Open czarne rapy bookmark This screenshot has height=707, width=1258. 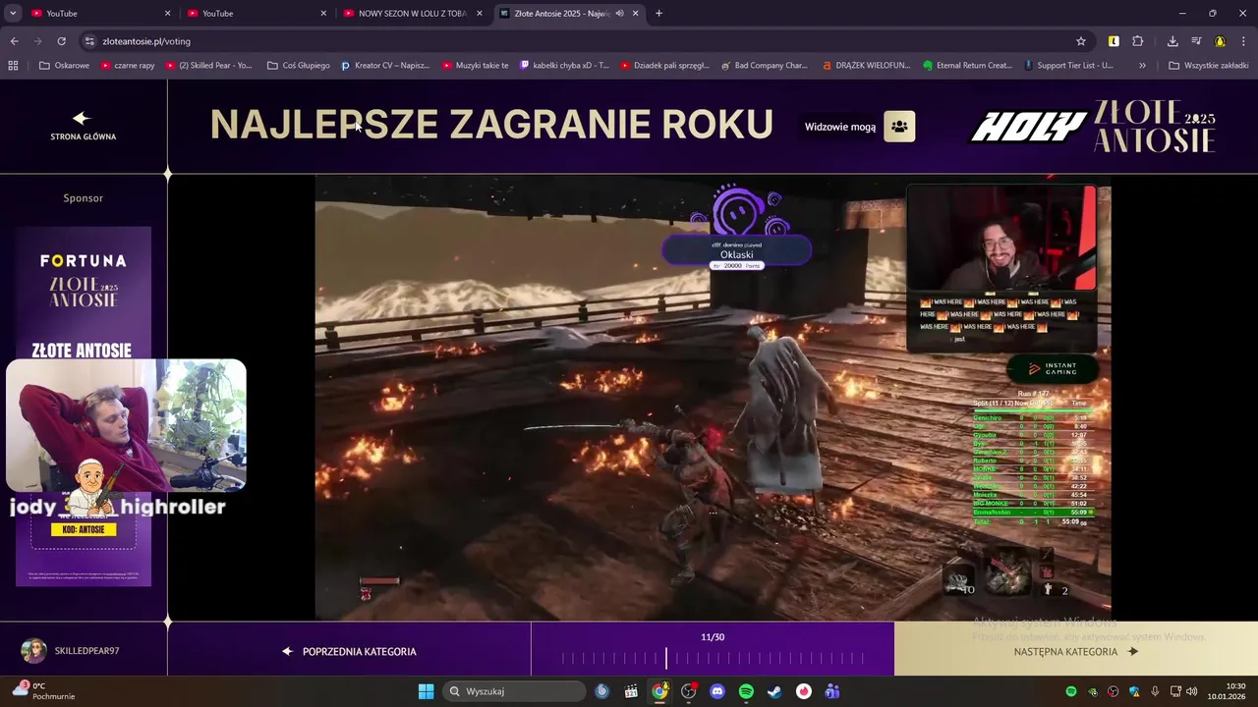click(x=127, y=66)
